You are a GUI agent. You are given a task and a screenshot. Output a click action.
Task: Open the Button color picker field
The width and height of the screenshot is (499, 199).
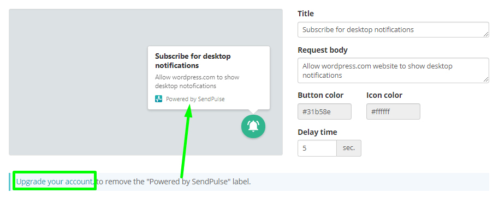[324, 111]
